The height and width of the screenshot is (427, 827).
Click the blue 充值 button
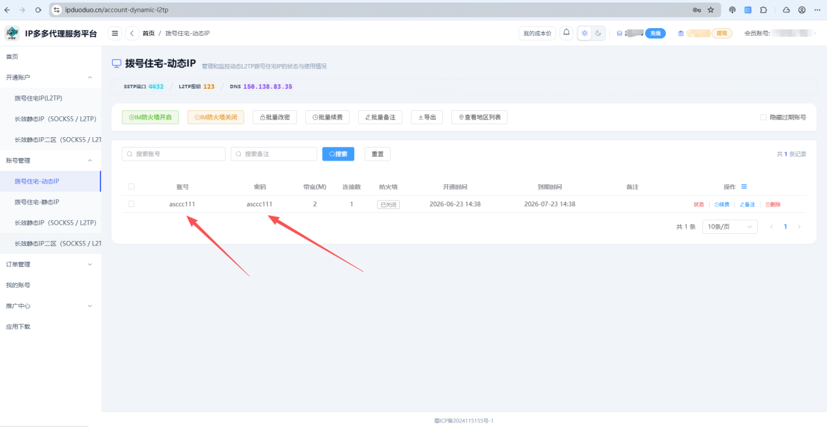[655, 33]
